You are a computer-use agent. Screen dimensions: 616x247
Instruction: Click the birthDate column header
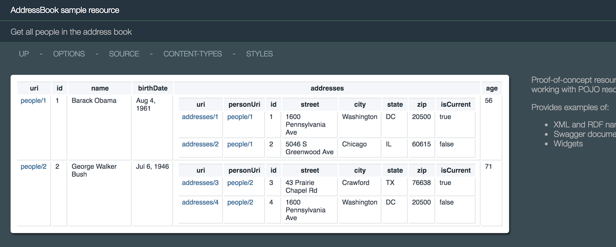pyautogui.click(x=152, y=88)
